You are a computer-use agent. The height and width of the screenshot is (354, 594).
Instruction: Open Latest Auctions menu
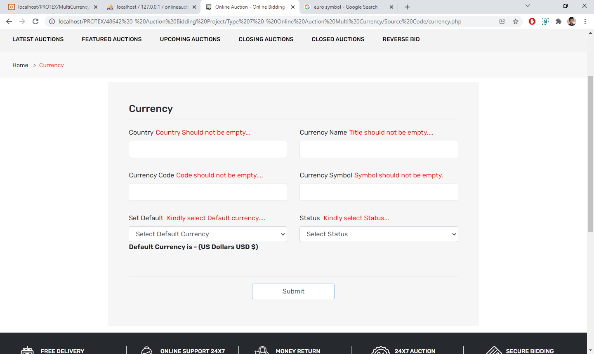tap(38, 39)
